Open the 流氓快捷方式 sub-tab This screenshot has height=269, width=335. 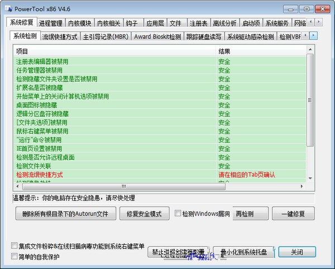(x=60, y=36)
